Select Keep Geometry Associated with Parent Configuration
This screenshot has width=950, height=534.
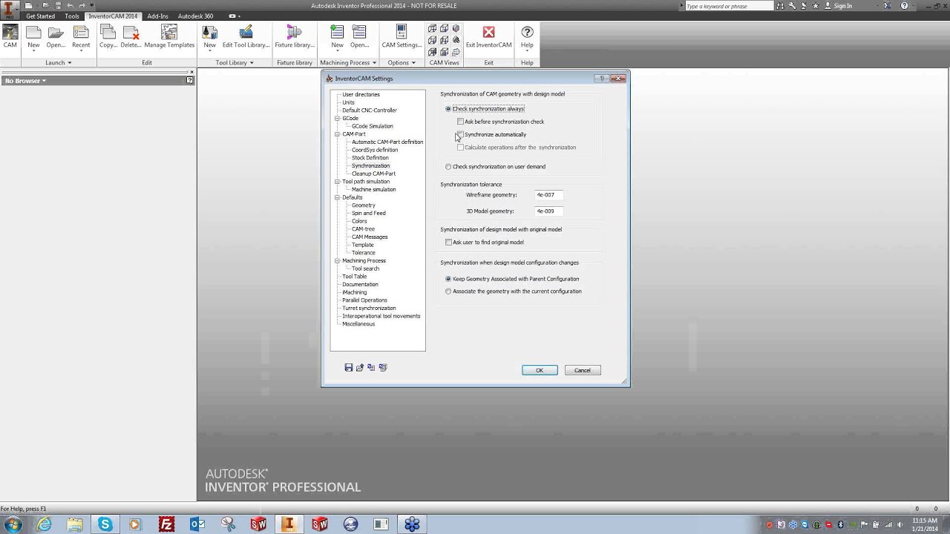coord(448,279)
